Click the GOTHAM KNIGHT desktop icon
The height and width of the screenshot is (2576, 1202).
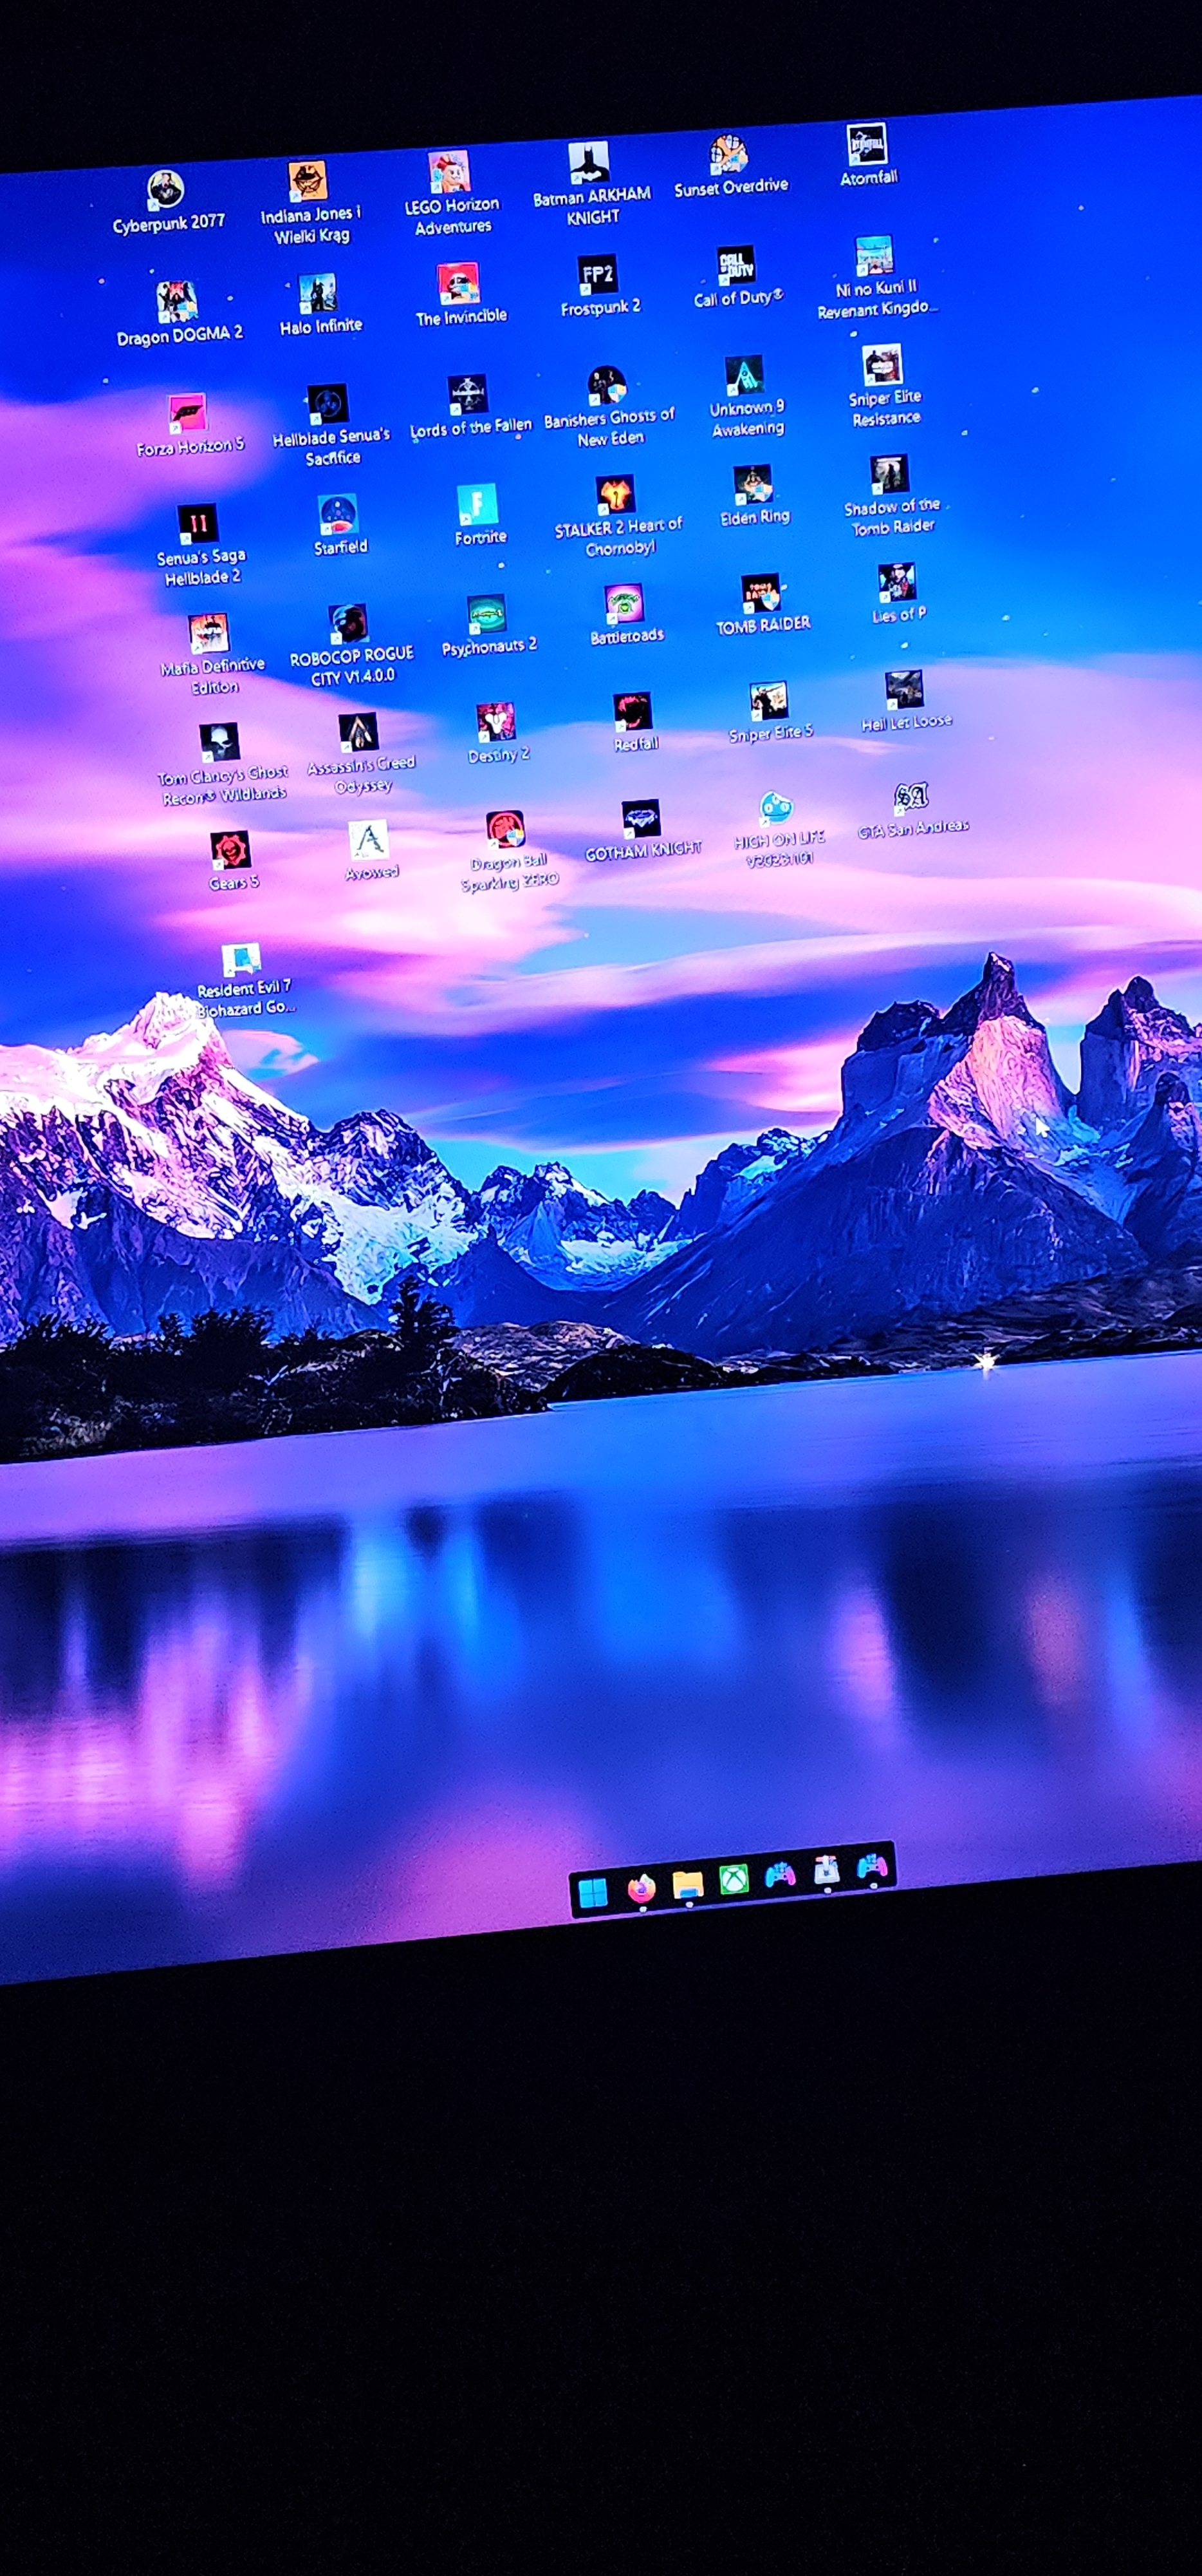pyautogui.click(x=640, y=819)
